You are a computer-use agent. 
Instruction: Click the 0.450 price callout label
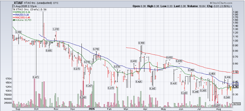coord(212,74)
